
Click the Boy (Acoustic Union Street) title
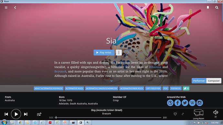(x=107, y=110)
